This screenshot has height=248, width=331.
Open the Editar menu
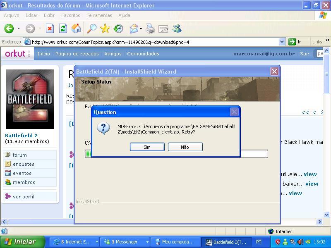[x=31, y=15]
